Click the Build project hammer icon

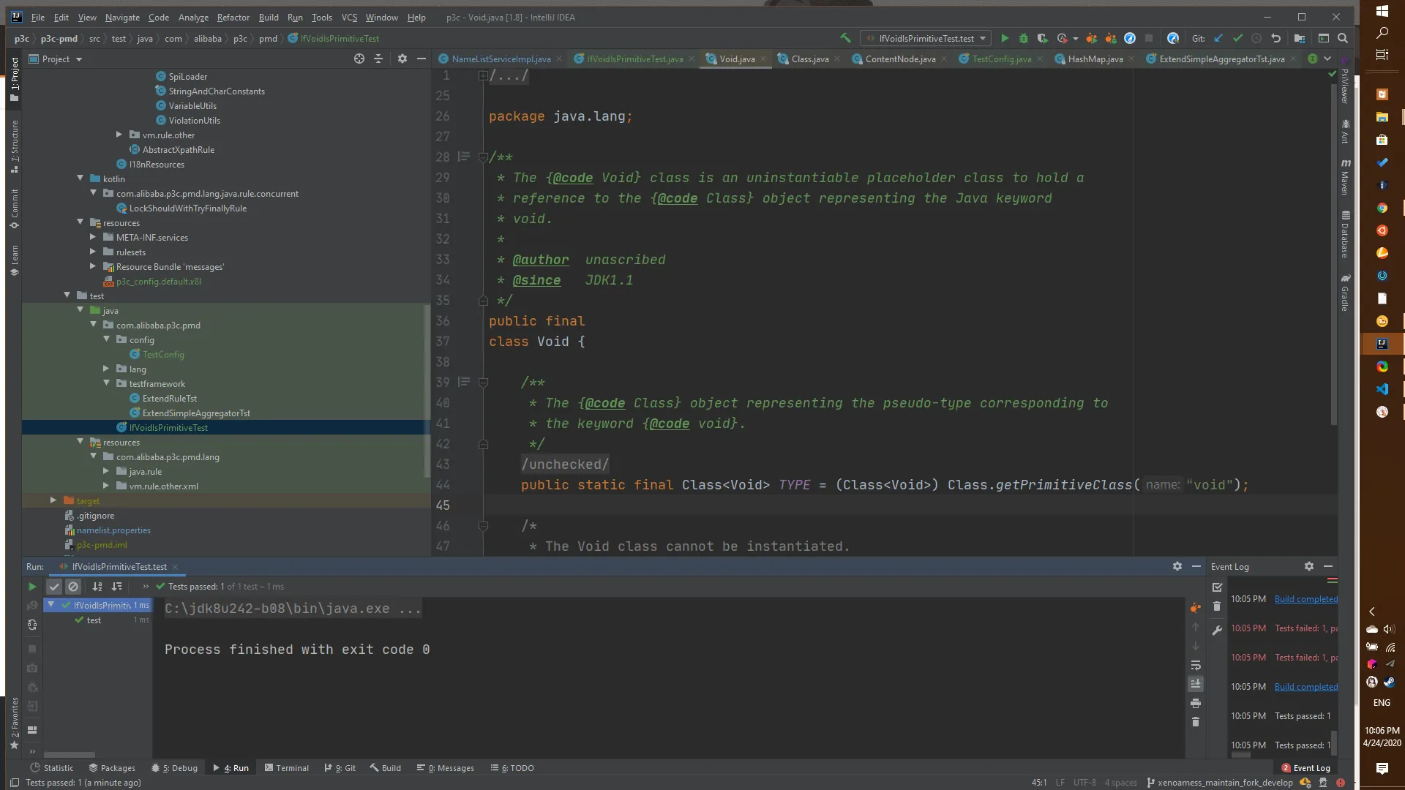(x=845, y=38)
